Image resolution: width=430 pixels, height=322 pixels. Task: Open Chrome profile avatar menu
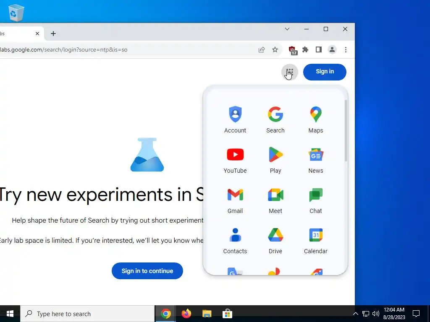[332, 49]
